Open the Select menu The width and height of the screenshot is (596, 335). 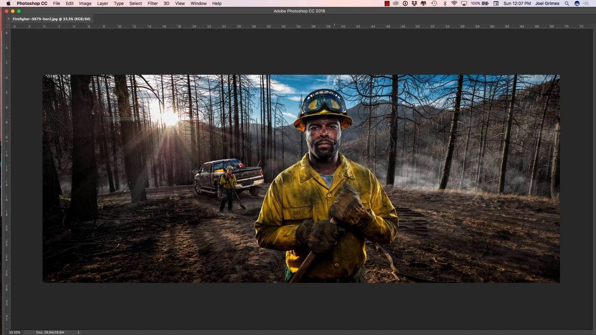tap(135, 3)
